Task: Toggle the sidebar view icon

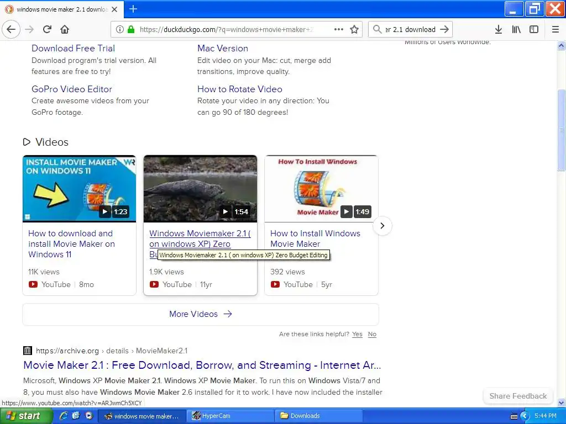Action: 534,29
